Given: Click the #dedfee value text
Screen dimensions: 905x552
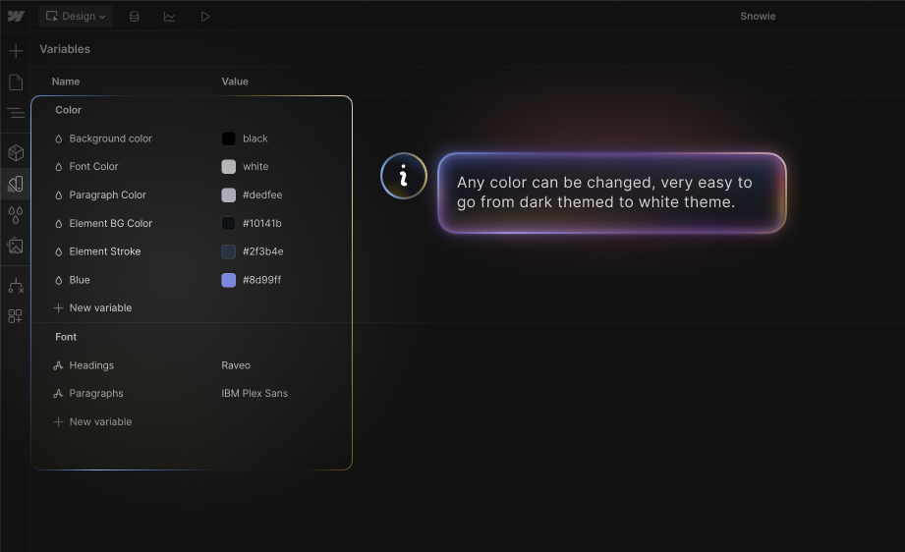Looking at the screenshot, I should click(262, 194).
